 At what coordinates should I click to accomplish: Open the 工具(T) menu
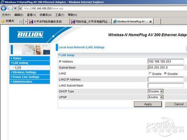(60, 15)
